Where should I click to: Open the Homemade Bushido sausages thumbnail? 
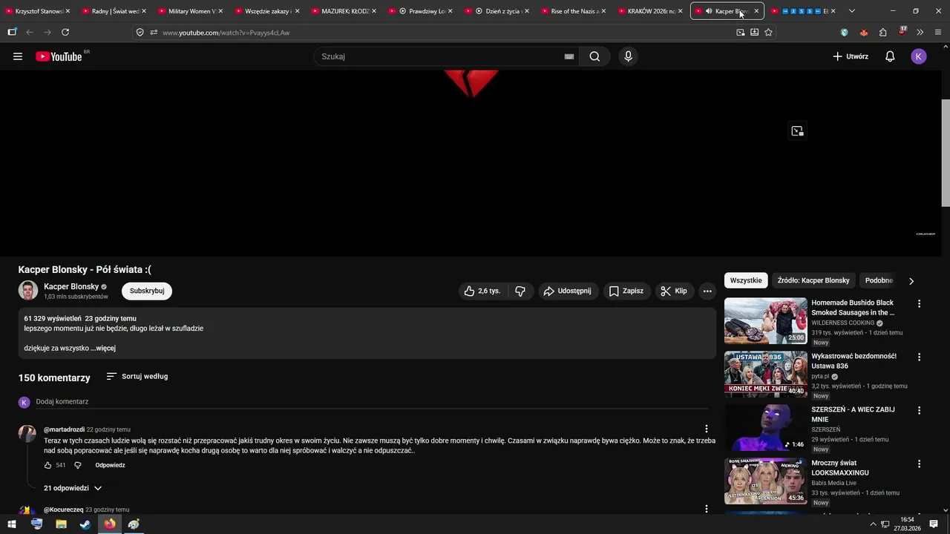765,321
